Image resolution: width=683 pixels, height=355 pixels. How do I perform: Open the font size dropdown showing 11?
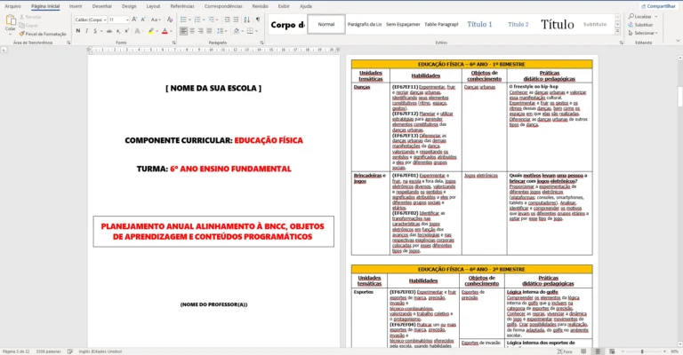[127, 20]
